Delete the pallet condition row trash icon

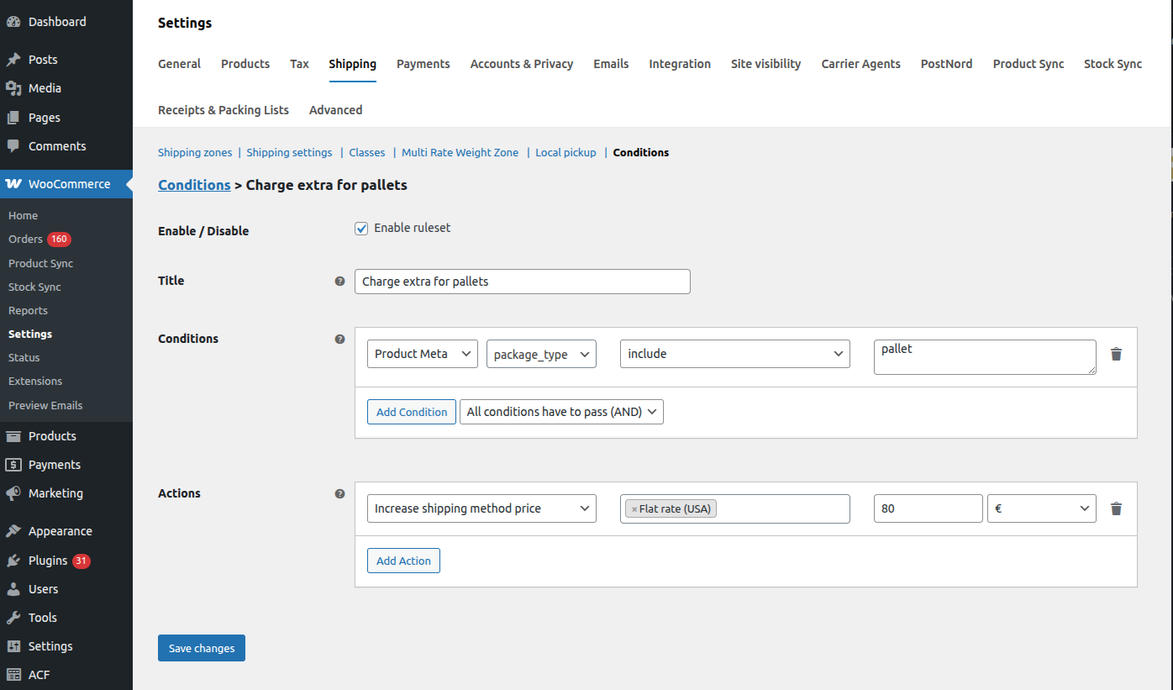tap(1116, 354)
